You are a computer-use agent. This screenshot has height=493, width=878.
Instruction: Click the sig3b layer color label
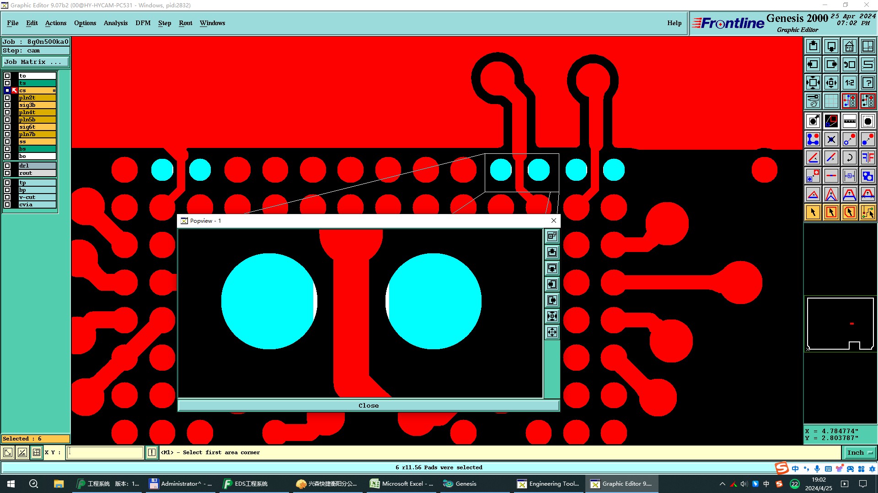click(37, 105)
